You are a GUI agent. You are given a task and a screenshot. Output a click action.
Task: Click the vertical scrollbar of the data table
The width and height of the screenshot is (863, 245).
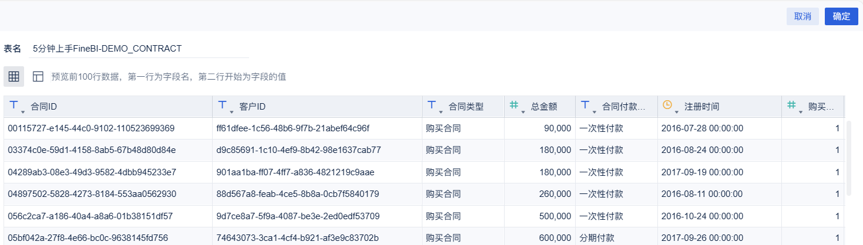(848, 158)
